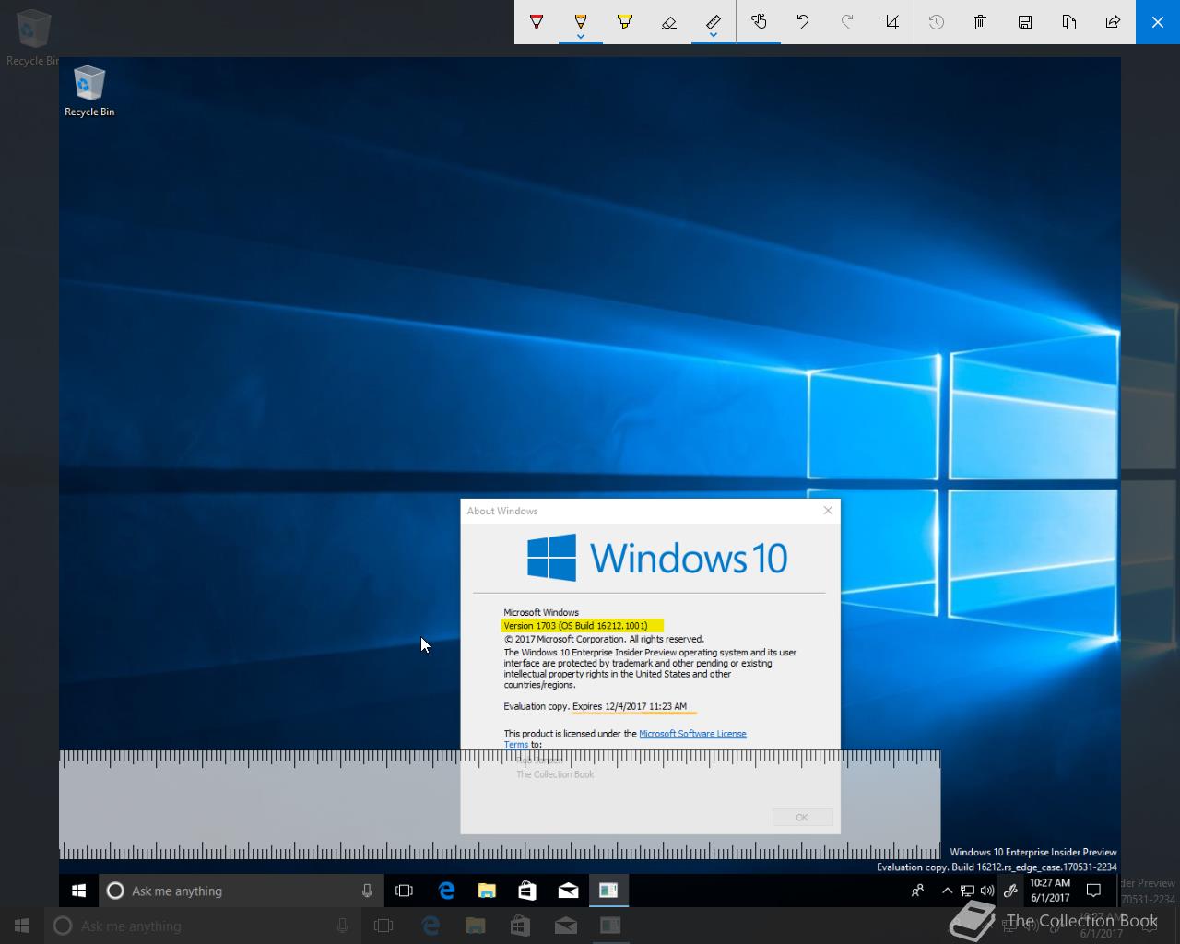Click the history clock icon in the toolbar

[937, 22]
